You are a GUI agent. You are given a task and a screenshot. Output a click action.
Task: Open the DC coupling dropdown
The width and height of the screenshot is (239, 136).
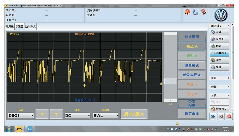tap(78, 115)
